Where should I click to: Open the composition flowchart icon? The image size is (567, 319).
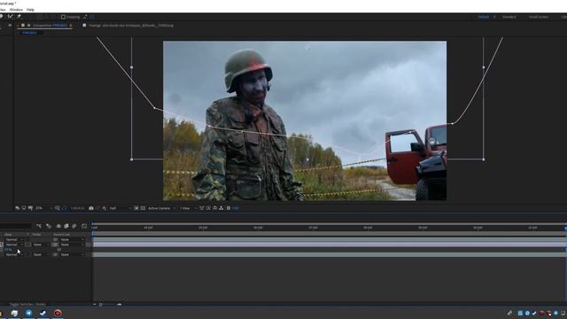pyautogui.click(x=221, y=208)
